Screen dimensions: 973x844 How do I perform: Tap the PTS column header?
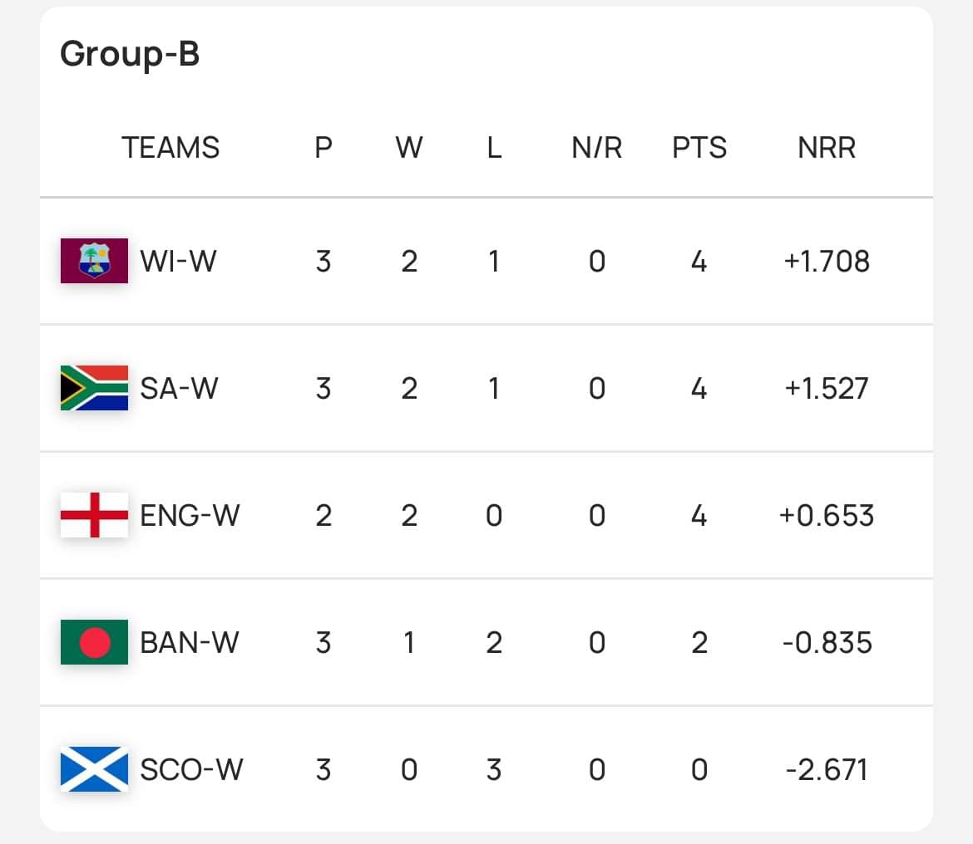click(699, 148)
